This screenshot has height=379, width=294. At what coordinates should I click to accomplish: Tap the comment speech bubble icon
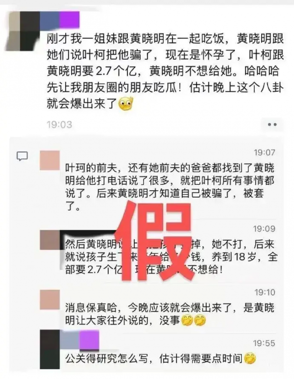coord(22,156)
